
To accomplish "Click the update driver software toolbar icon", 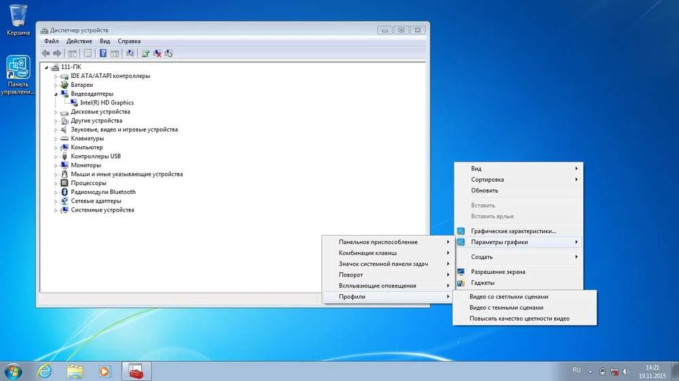I will click(x=145, y=53).
